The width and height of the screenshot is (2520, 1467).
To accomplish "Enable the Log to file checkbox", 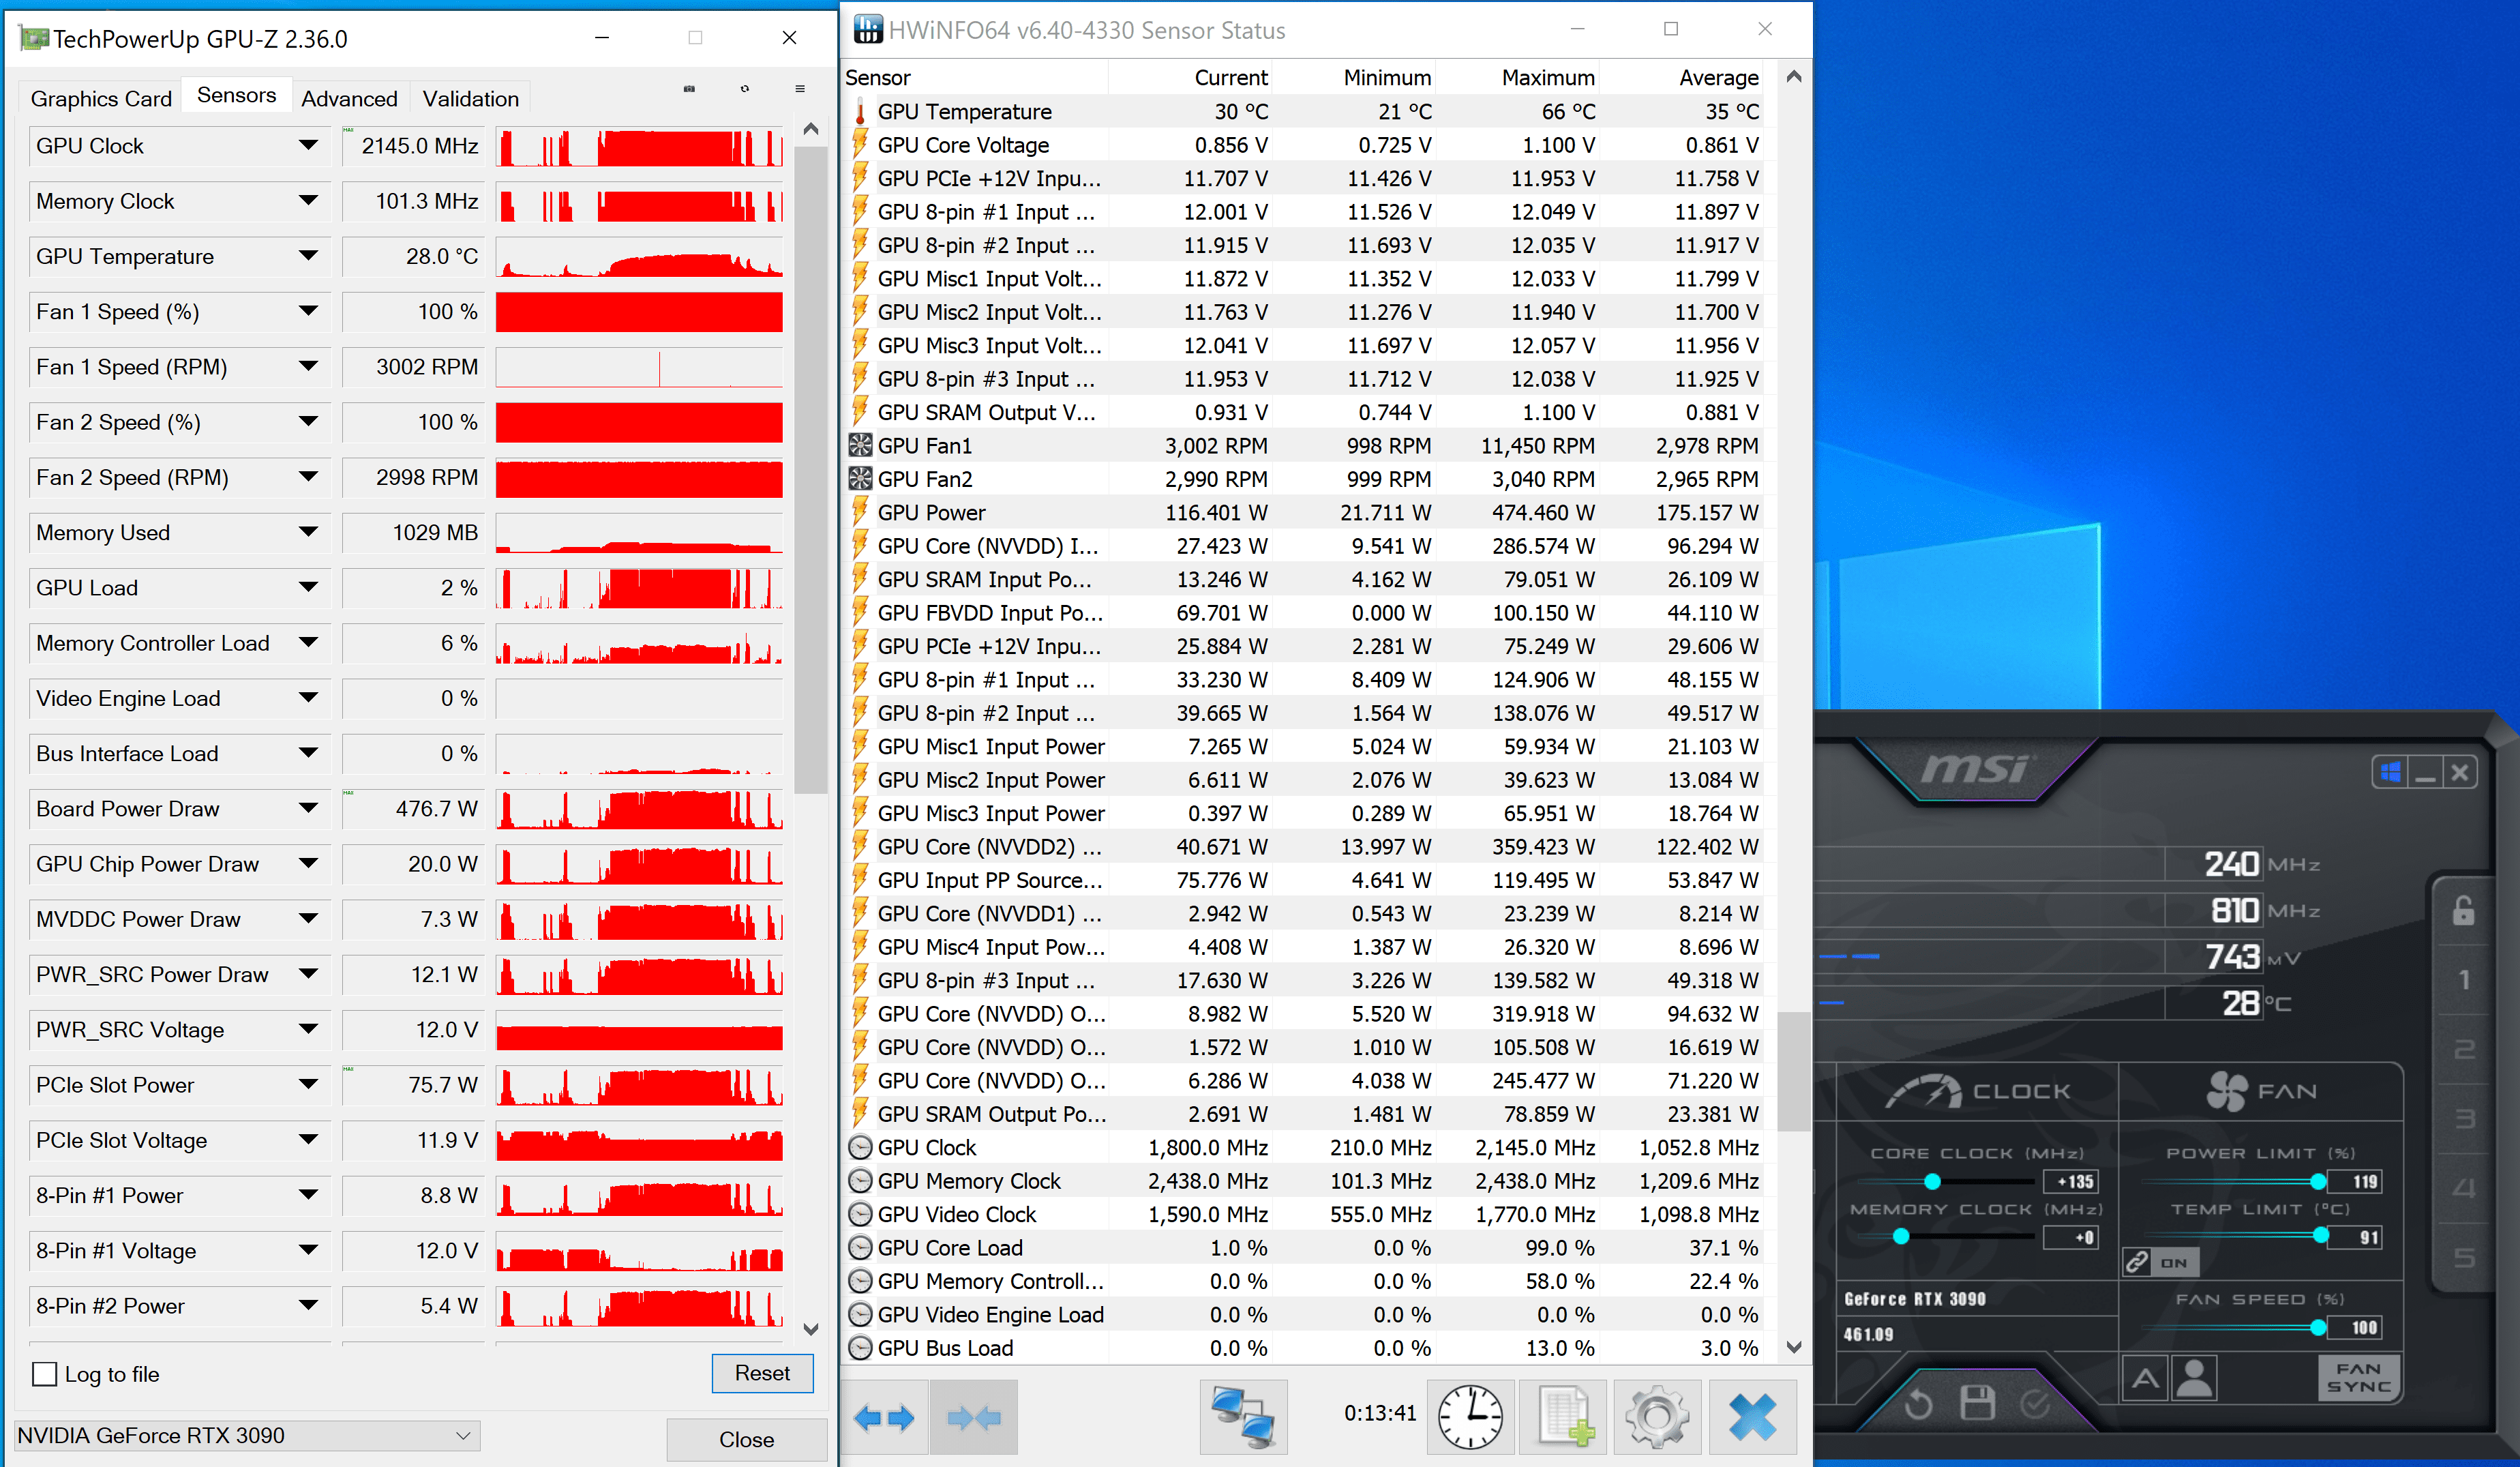I will pyautogui.click(x=45, y=1374).
